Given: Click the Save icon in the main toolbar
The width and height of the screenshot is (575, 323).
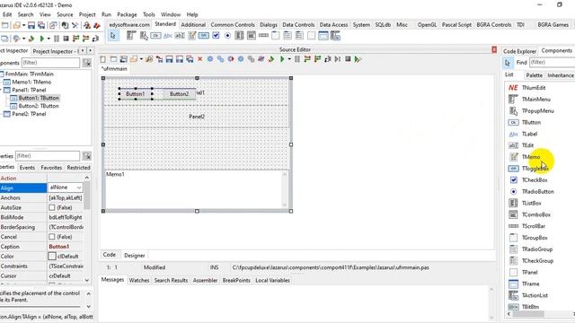Looking at the screenshot, I should [31, 25].
